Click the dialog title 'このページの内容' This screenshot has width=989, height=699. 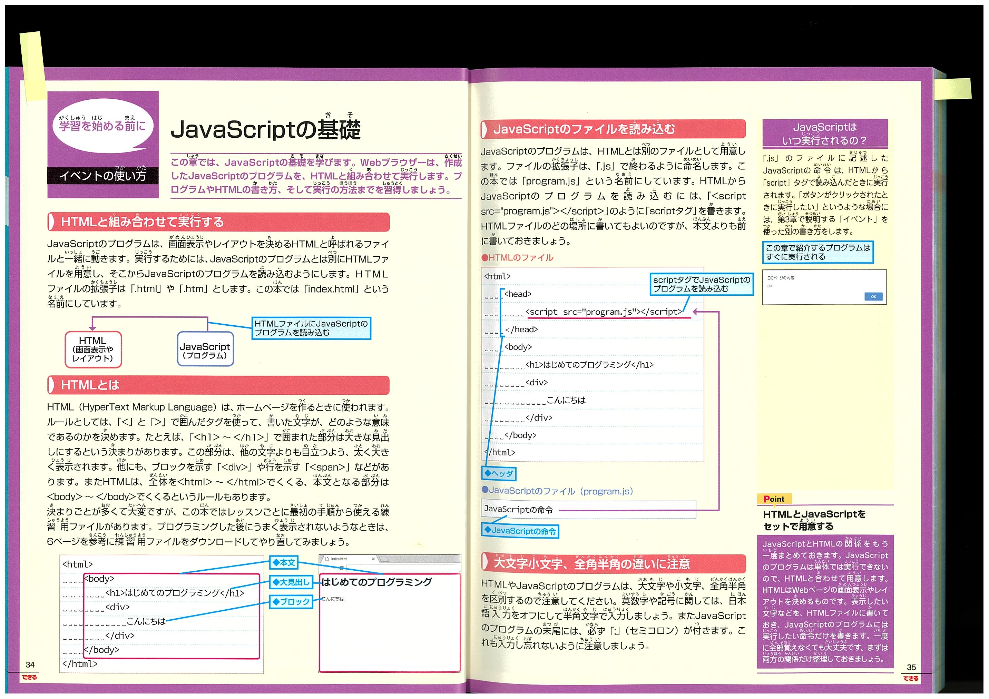[780, 278]
